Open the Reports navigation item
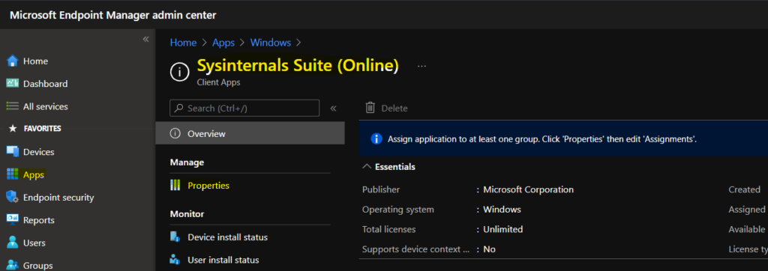 point(39,220)
